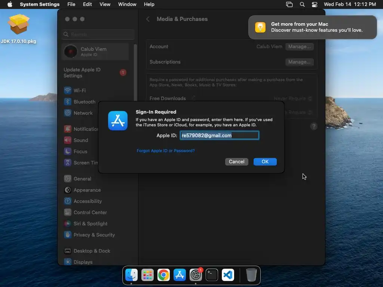Screen dimensions: 383x287
Task: Click Manage button for Account row
Action: point(300,47)
